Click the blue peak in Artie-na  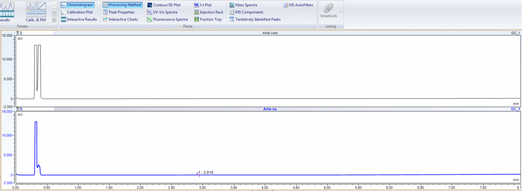[36, 148]
